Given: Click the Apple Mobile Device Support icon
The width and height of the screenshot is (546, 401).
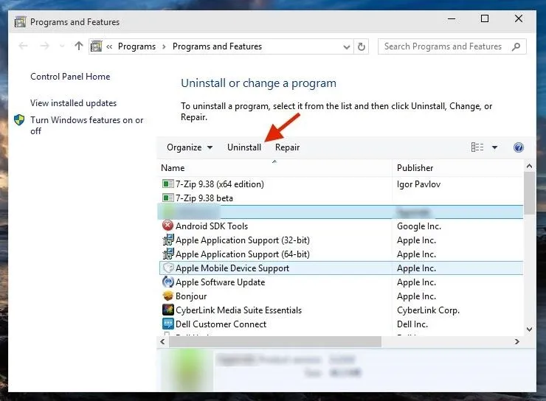Looking at the screenshot, I should tap(167, 268).
